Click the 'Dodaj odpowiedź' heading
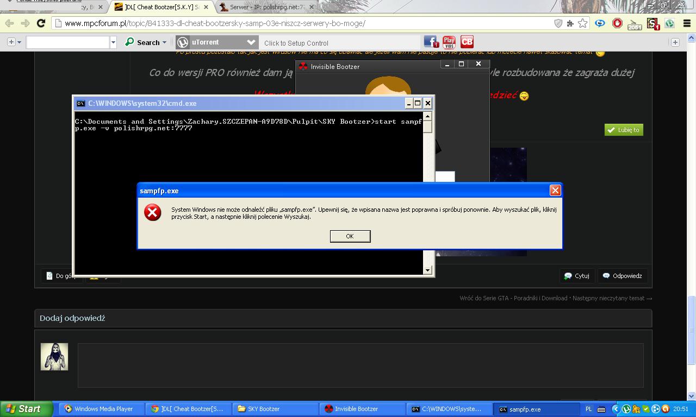Screen dimensions: 696x417 click(x=72, y=318)
